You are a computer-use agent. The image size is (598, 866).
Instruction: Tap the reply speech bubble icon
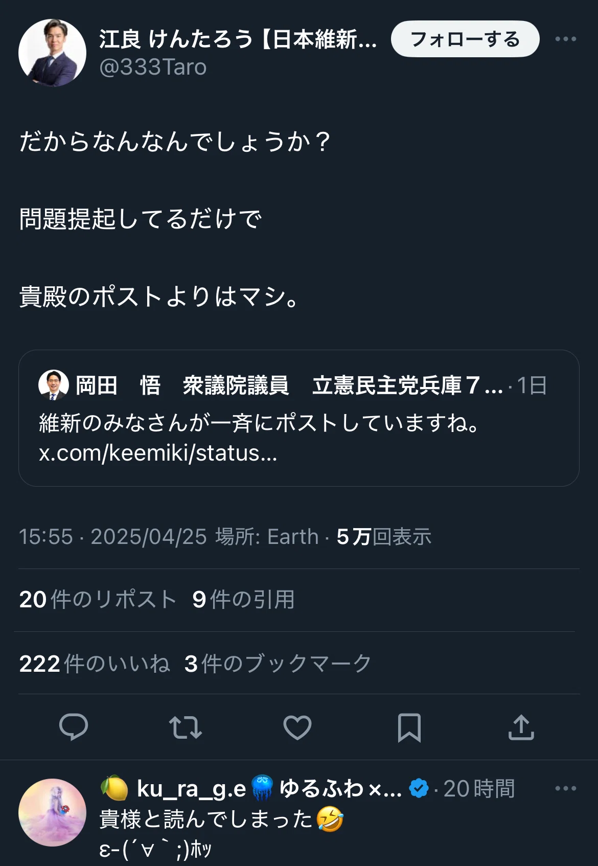pyautogui.click(x=74, y=727)
